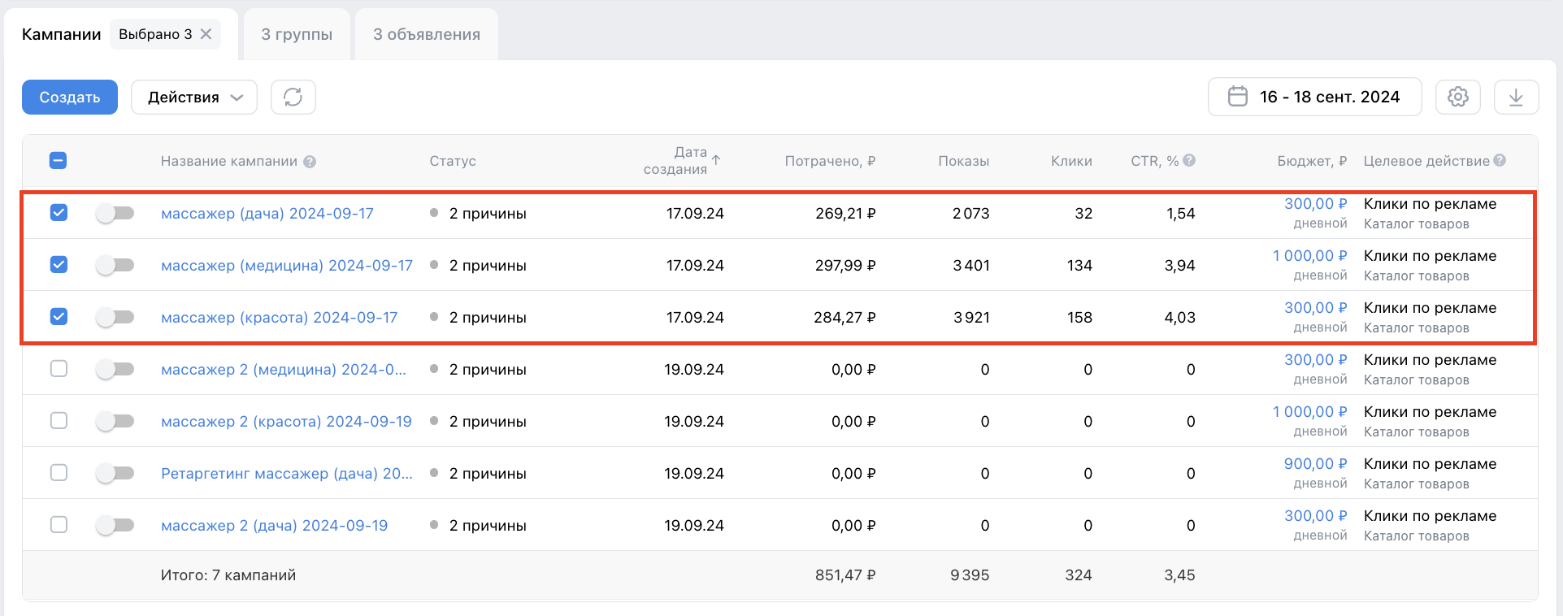Uncheck массажер (медицина) 2024-09-17 checkbox
1563x616 pixels.
(x=59, y=265)
